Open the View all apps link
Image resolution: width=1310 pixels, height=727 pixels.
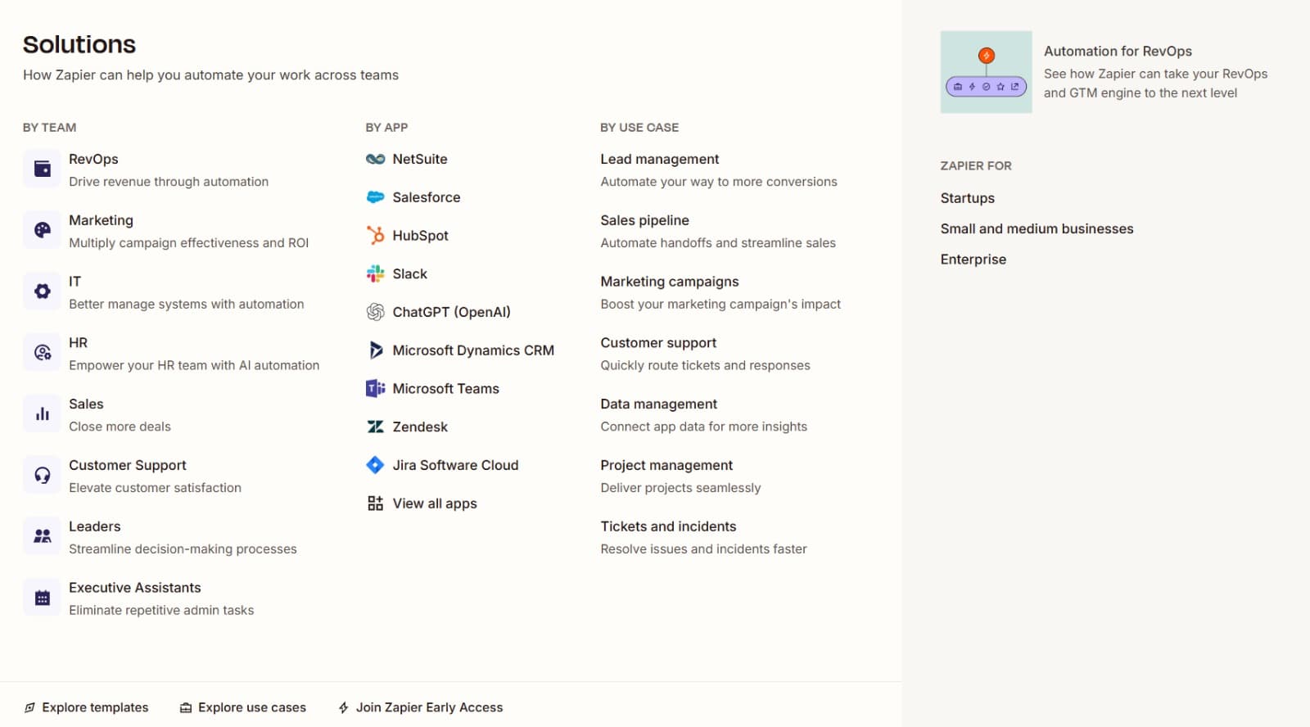tap(434, 503)
